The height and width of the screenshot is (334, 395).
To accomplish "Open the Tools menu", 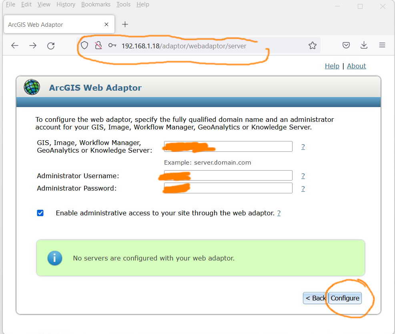I will [123, 4].
